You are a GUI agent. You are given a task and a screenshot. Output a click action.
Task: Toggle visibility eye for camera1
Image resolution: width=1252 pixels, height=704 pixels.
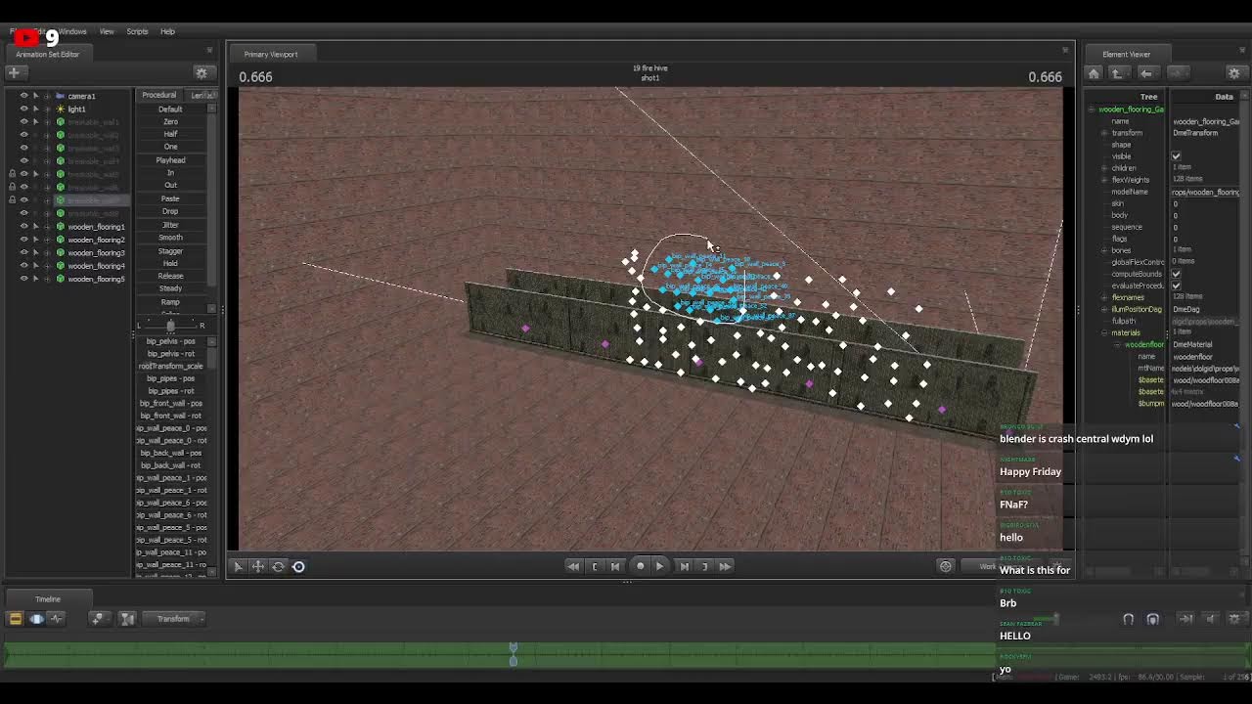pyautogui.click(x=24, y=96)
